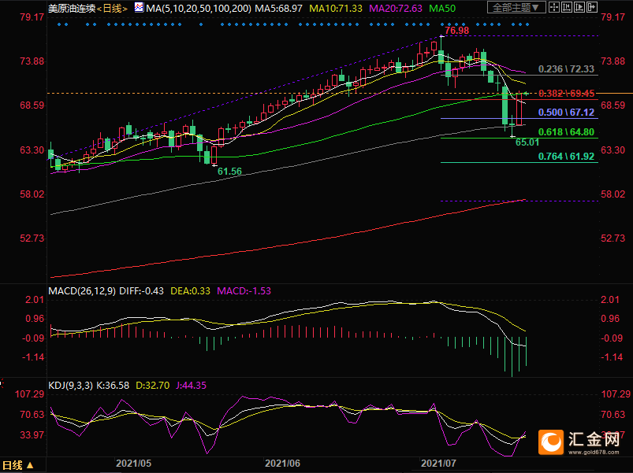This screenshot has height=473, width=633.
Task: Click the J:44.35 value
Action: 191,386
